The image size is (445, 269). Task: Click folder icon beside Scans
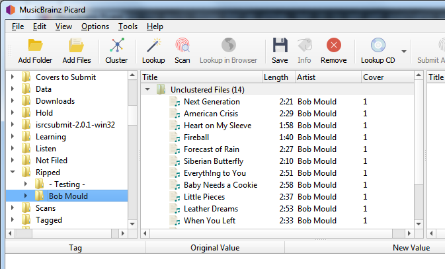click(x=26, y=208)
